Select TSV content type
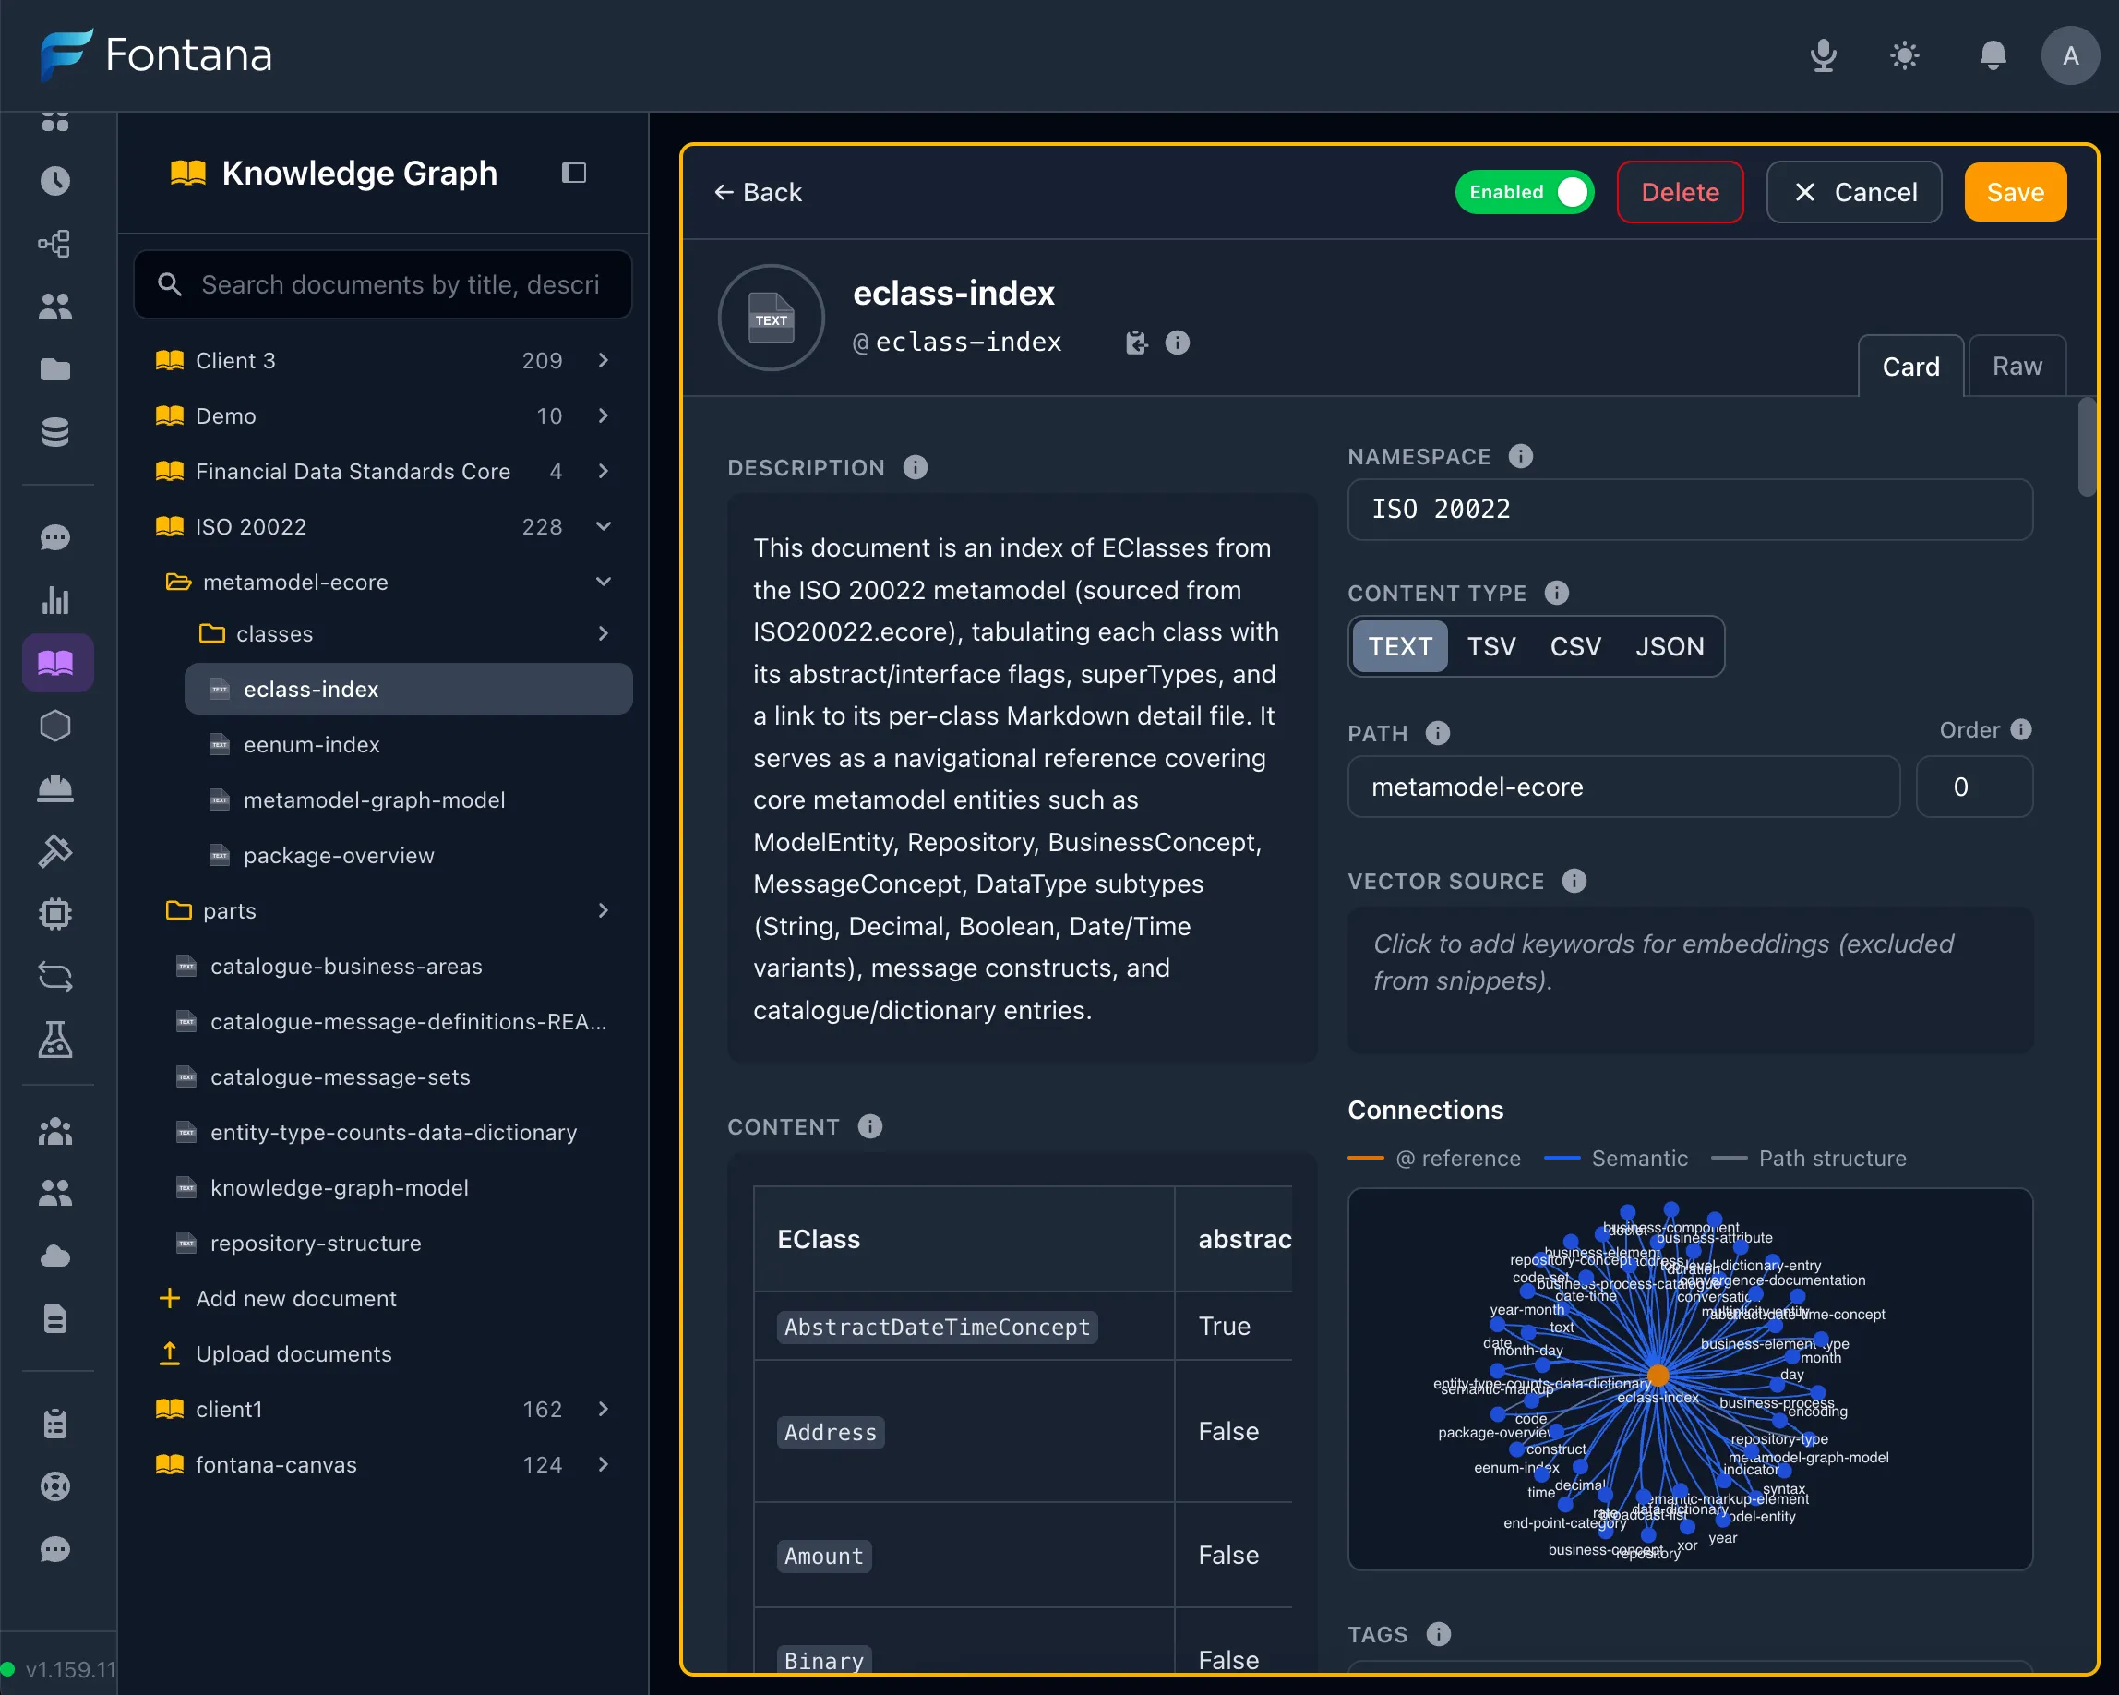 1491,646
